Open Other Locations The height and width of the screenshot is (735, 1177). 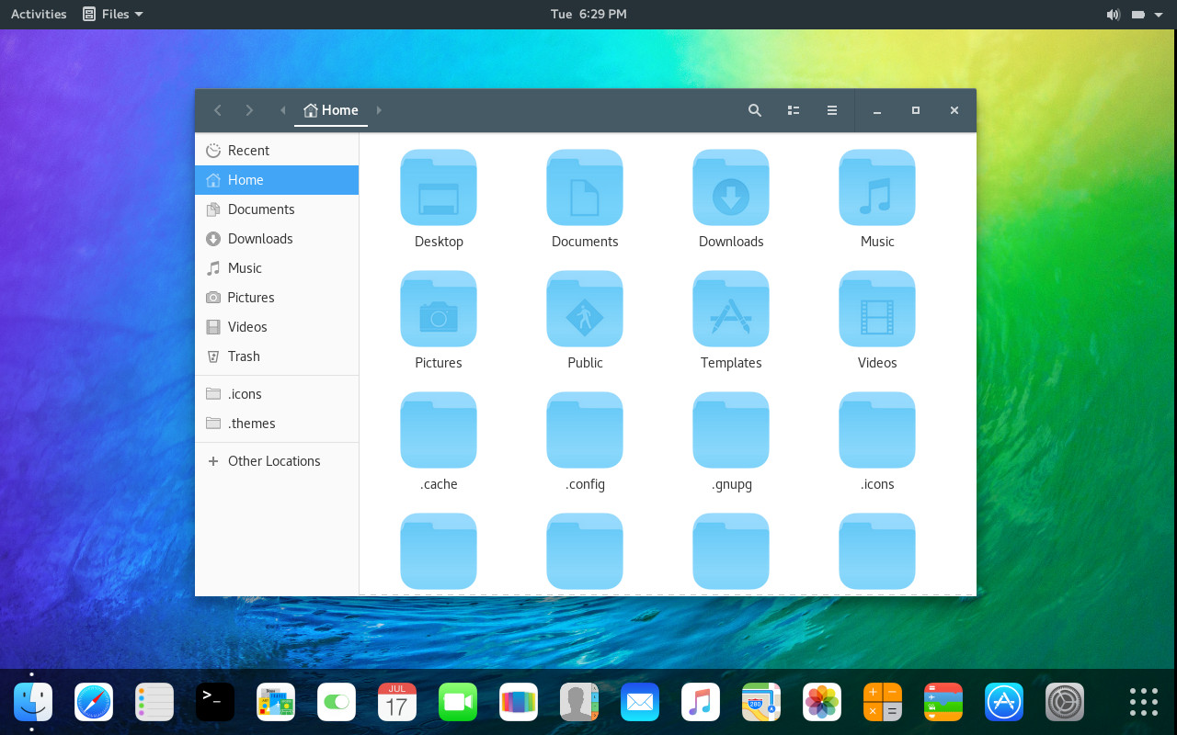(273, 460)
